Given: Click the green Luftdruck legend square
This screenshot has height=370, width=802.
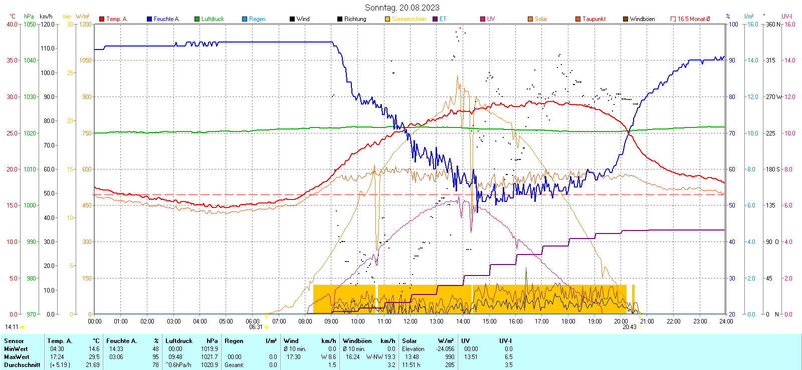Looking at the screenshot, I should pyautogui.click(x=197, y=19).
